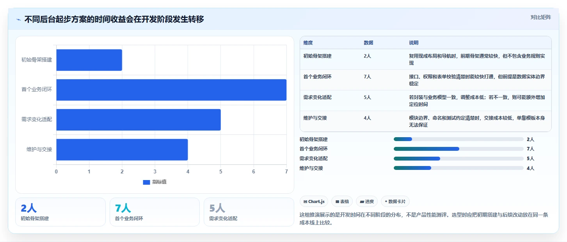567x242 pixels.
Task: Click the 7人 value beside the progress bar
Action: coord(530,149)
